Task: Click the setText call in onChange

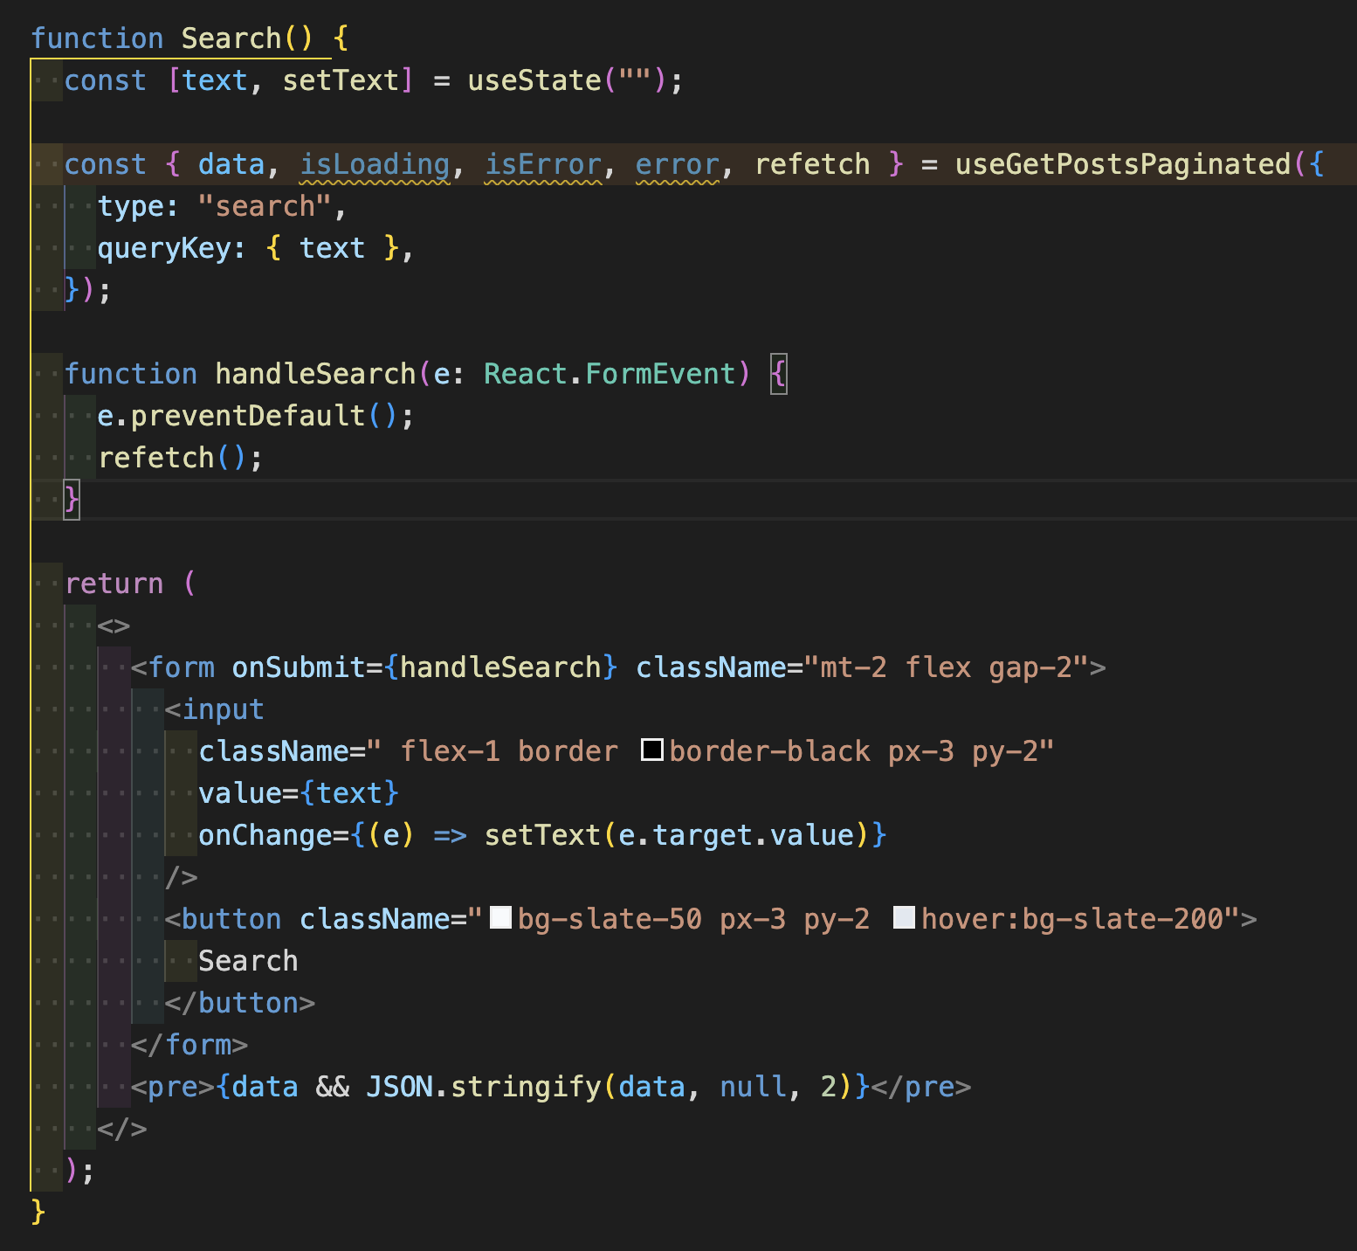Action: click(x=542, y=835)
